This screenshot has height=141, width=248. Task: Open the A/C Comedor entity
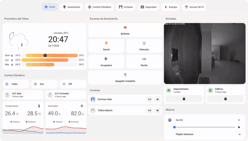pyautogui.click(x=66, y=95)
